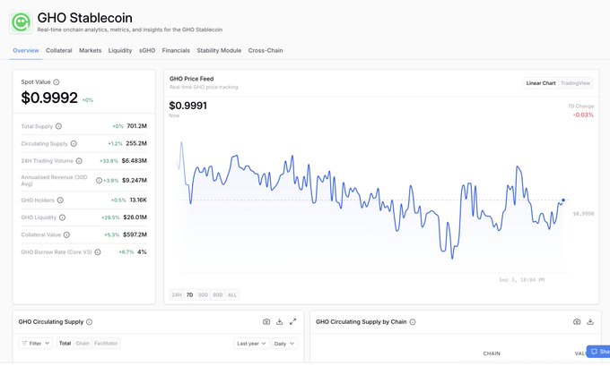Click the CHAIN column header
The height and width of the screenshot is (366, 610).
[x=492, y=353]
